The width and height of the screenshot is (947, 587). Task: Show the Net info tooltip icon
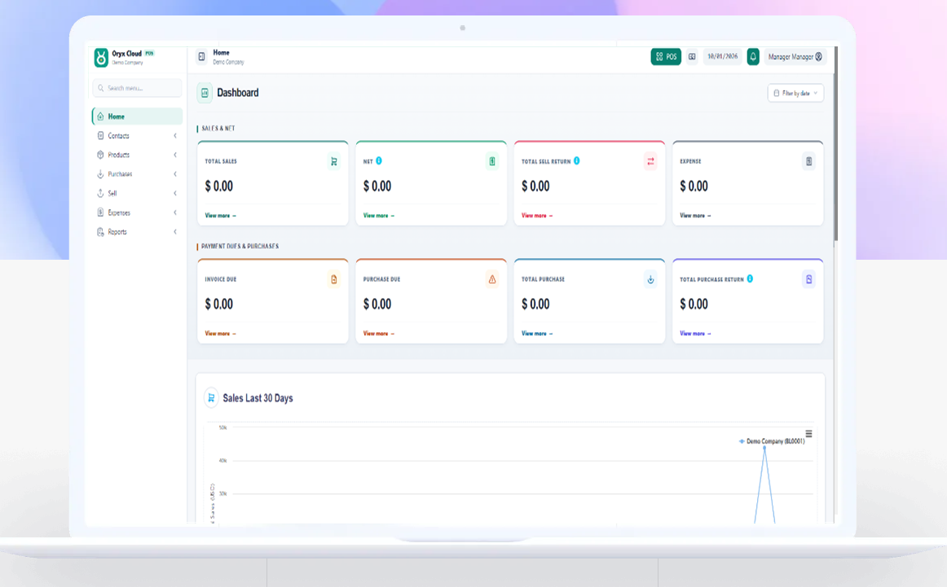click(x=379, y=161)
